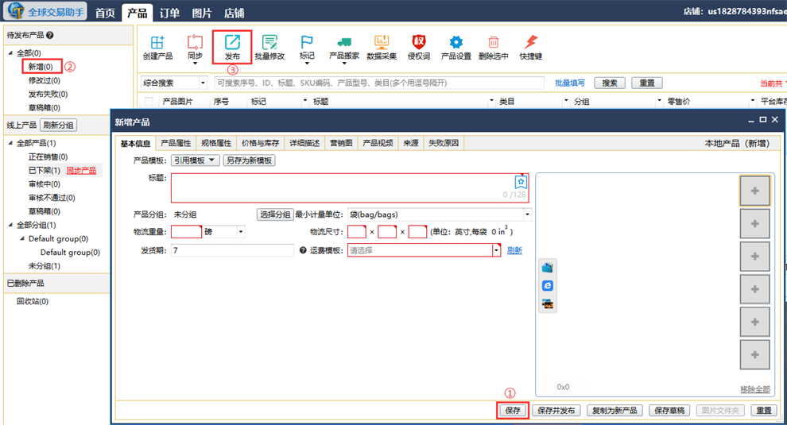The height and width of the screenshot is (425, 787).
Task: Open the 店铺 menu
Action: [x=234, y=13]
